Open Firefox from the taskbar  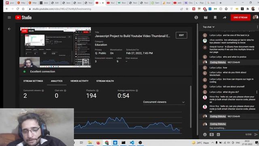[98, 142]
